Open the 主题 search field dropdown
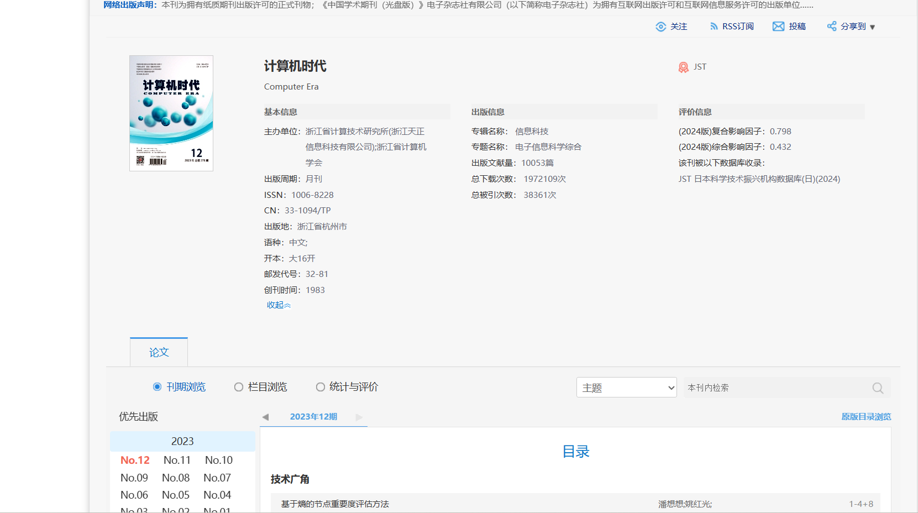 coord(626,388)
